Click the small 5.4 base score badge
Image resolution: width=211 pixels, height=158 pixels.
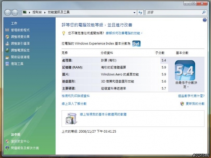[136, 44]
